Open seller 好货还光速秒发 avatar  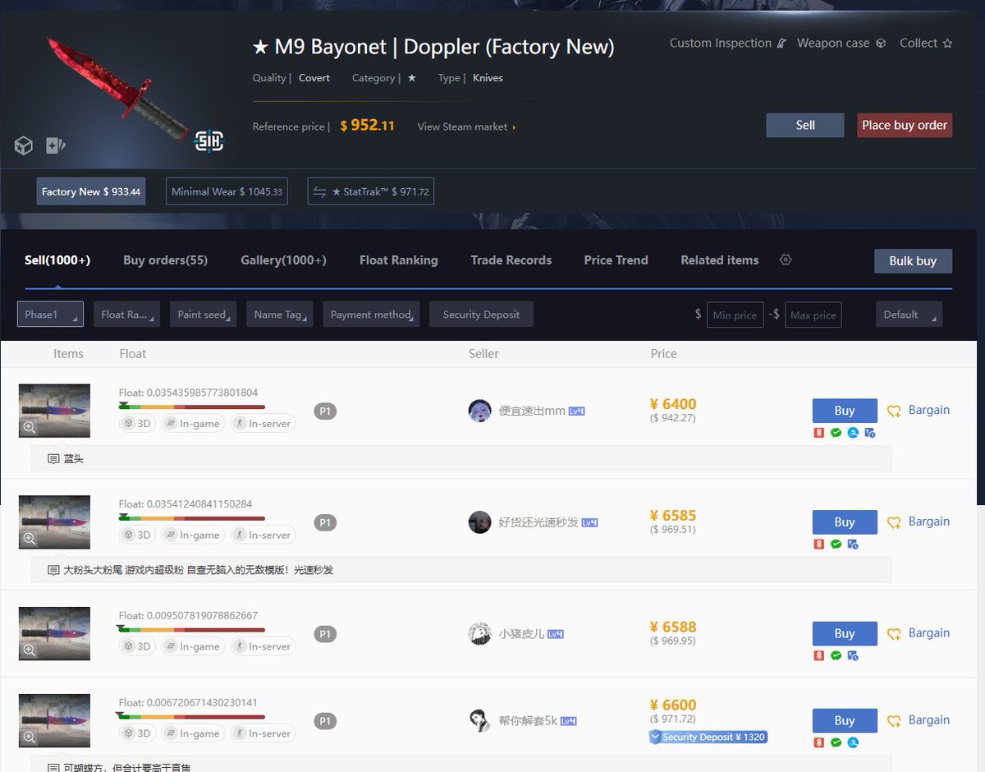pyautogui.click(x=479, y=522)
